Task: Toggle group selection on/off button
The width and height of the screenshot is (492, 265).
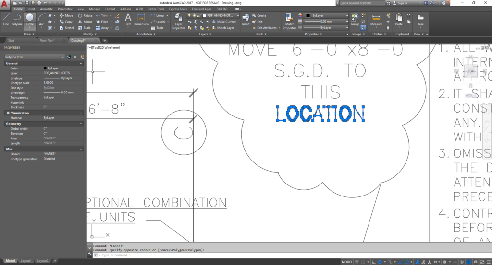Action: [363, 28]
